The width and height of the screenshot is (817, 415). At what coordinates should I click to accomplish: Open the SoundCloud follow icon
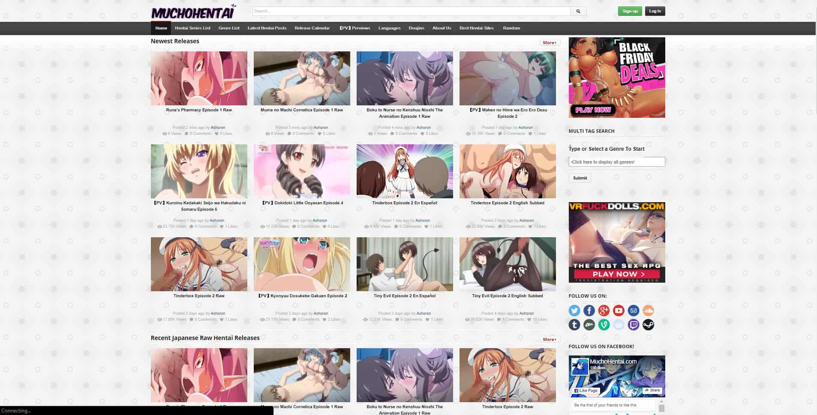[x=648, y=311]
